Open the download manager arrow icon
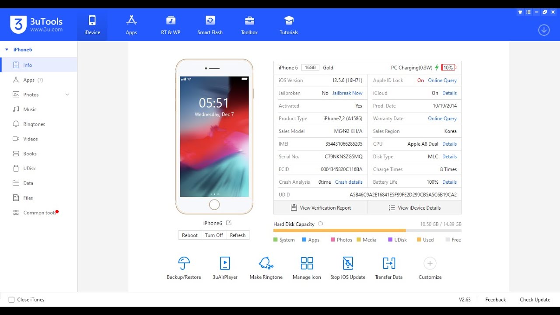The width and height of the screenshot is (560, 315). pos(544,30)
